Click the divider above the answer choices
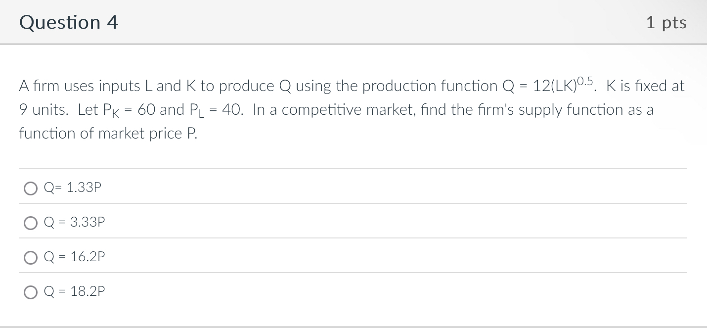The height and width of the screenshot is (328, 707). (353, 168)
